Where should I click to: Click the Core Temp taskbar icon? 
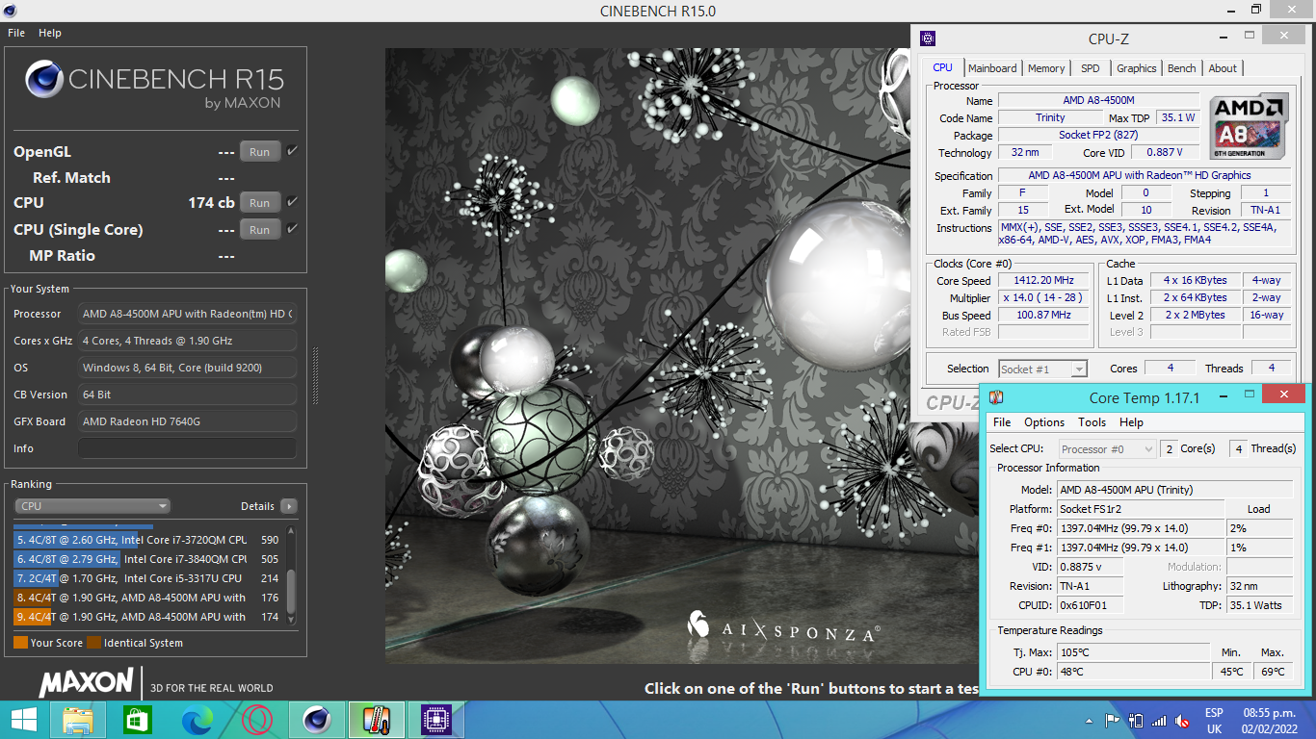pyautogui.click(x=377, y=720)
